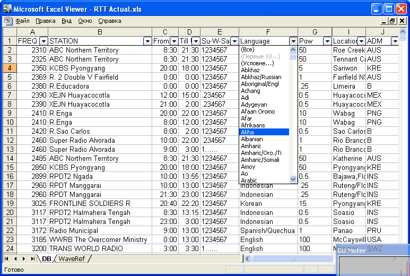Select (Все) in the filter list
This screenshot has width=410, height=276.
264,49
